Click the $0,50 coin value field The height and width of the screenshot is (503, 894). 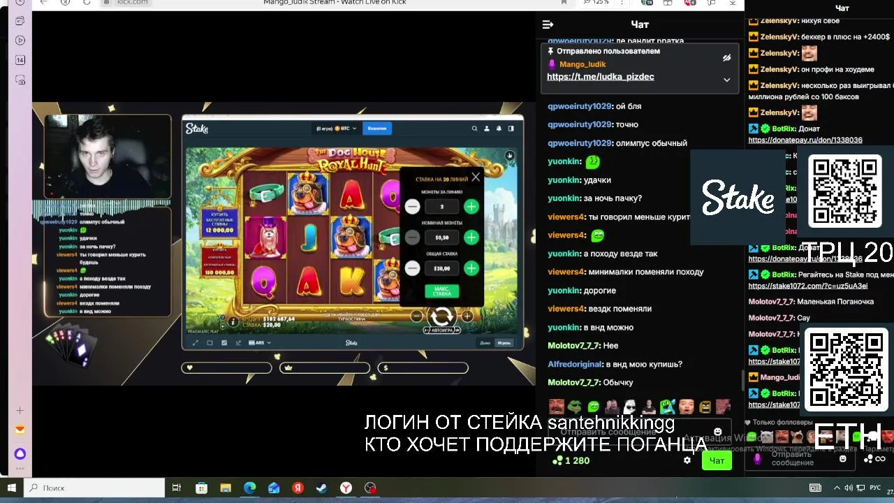coord(441,238)
